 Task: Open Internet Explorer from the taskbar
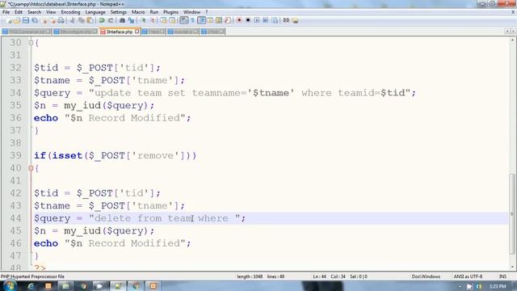pyautogui.click(x=31, y=286)
